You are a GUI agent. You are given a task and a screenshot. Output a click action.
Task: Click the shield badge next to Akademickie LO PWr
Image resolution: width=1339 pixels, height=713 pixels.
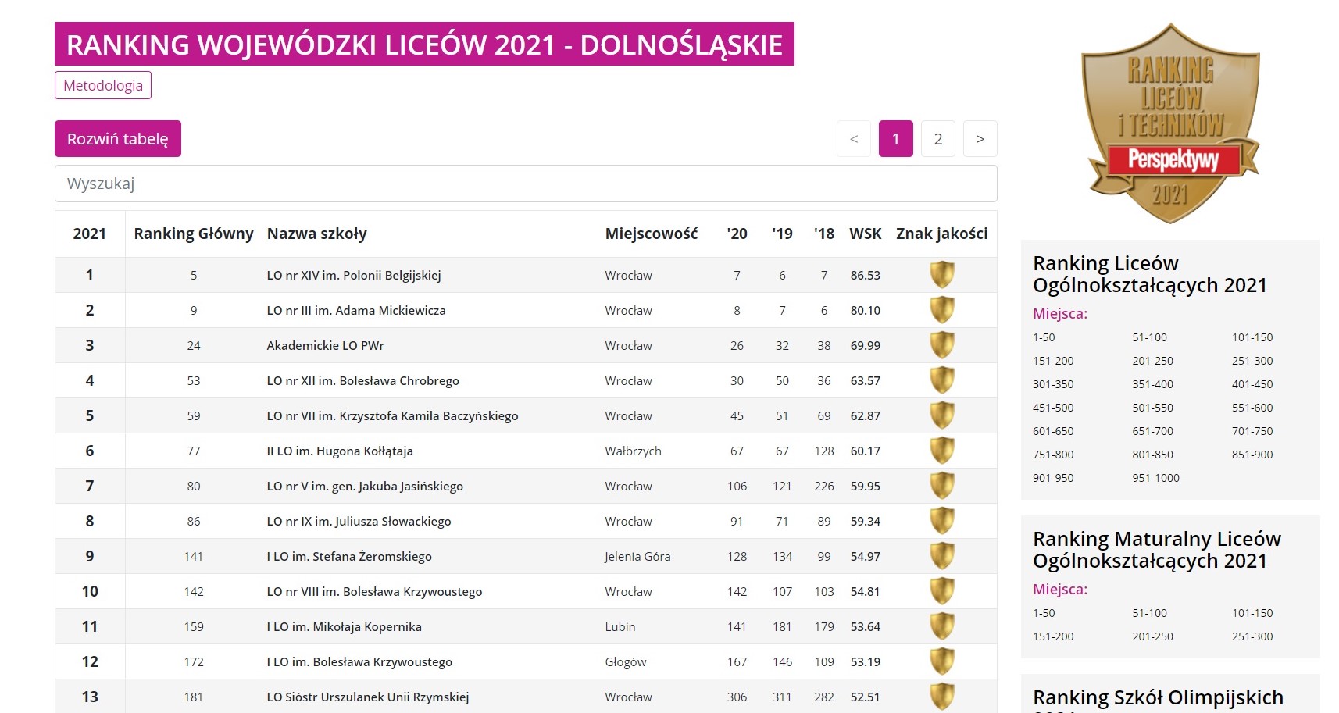(941, 345)
